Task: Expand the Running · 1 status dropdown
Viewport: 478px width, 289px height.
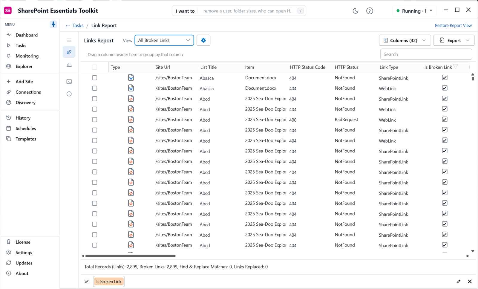Action: [414, 11]
